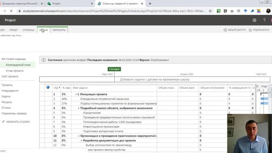Viewport: 272px width, 153px height.
Task: Click ИЗМЕНИТЬ ССЫЛКИ link
Action: (18, 122)
